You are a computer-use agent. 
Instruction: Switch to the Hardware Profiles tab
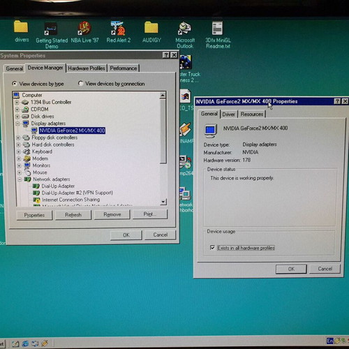87,68
